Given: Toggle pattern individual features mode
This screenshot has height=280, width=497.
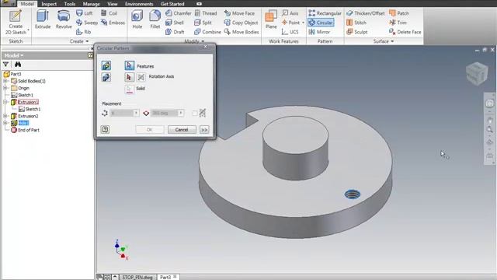Looking at the screenshot, I should click(106, 65).
